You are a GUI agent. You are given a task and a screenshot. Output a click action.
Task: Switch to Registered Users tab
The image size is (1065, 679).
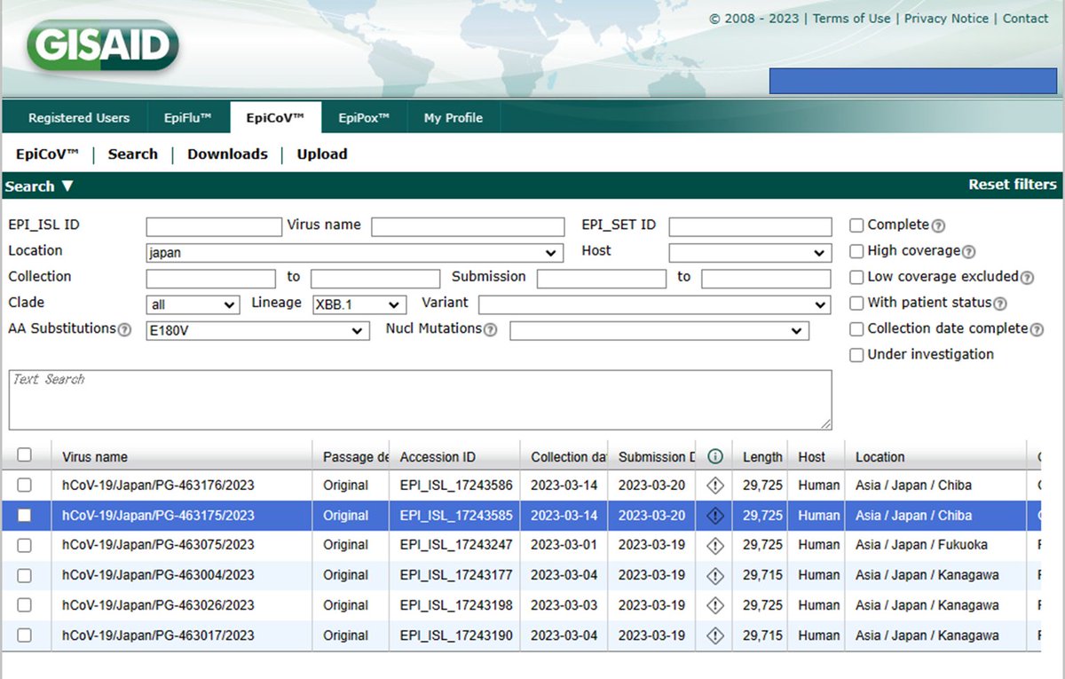point(79,118)
